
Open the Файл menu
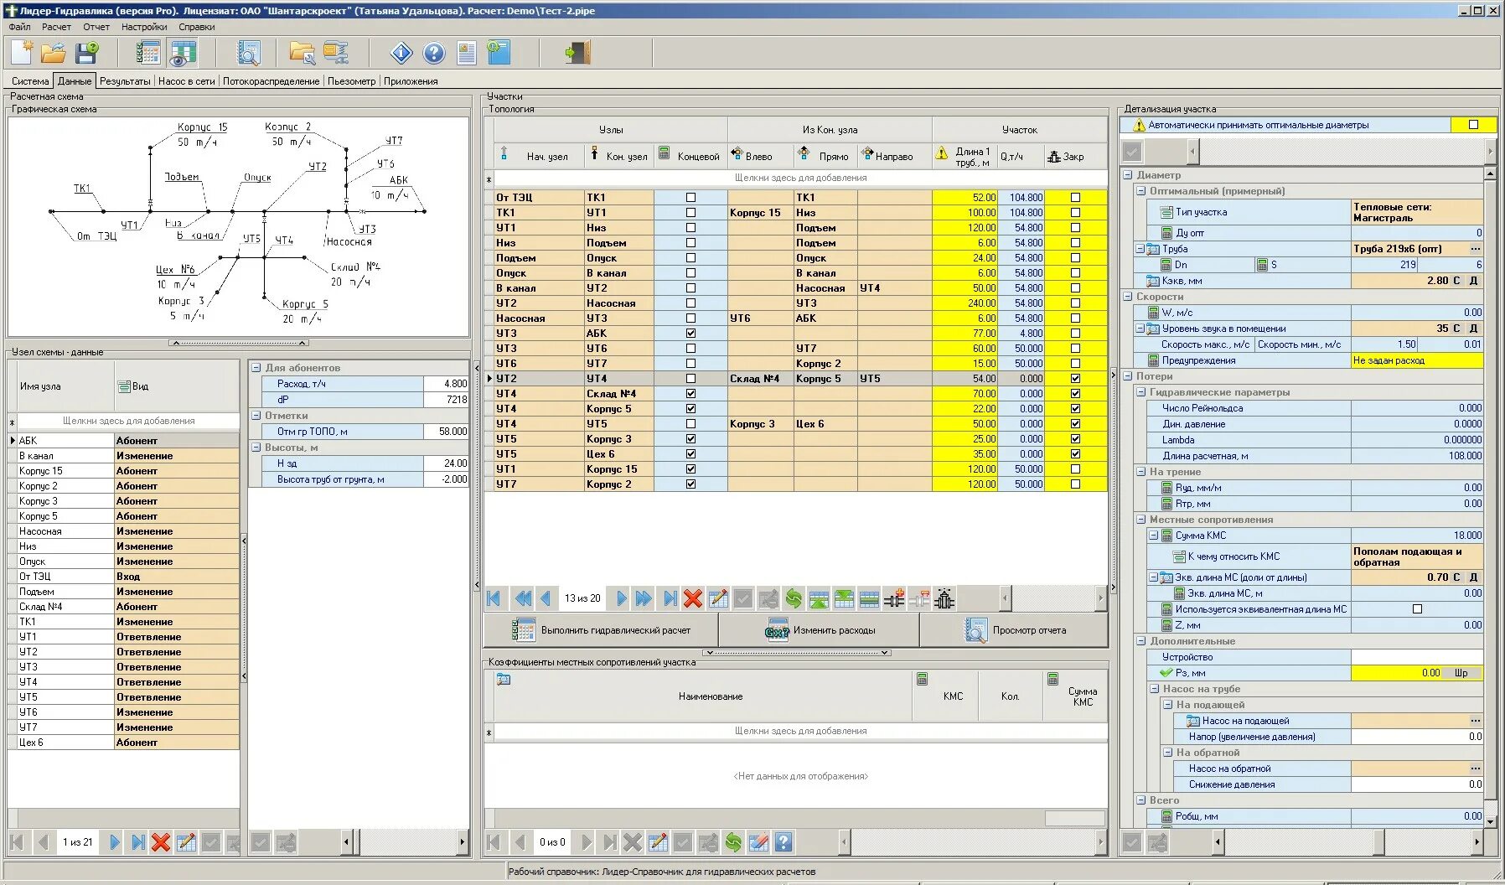[x=19, y=27]
